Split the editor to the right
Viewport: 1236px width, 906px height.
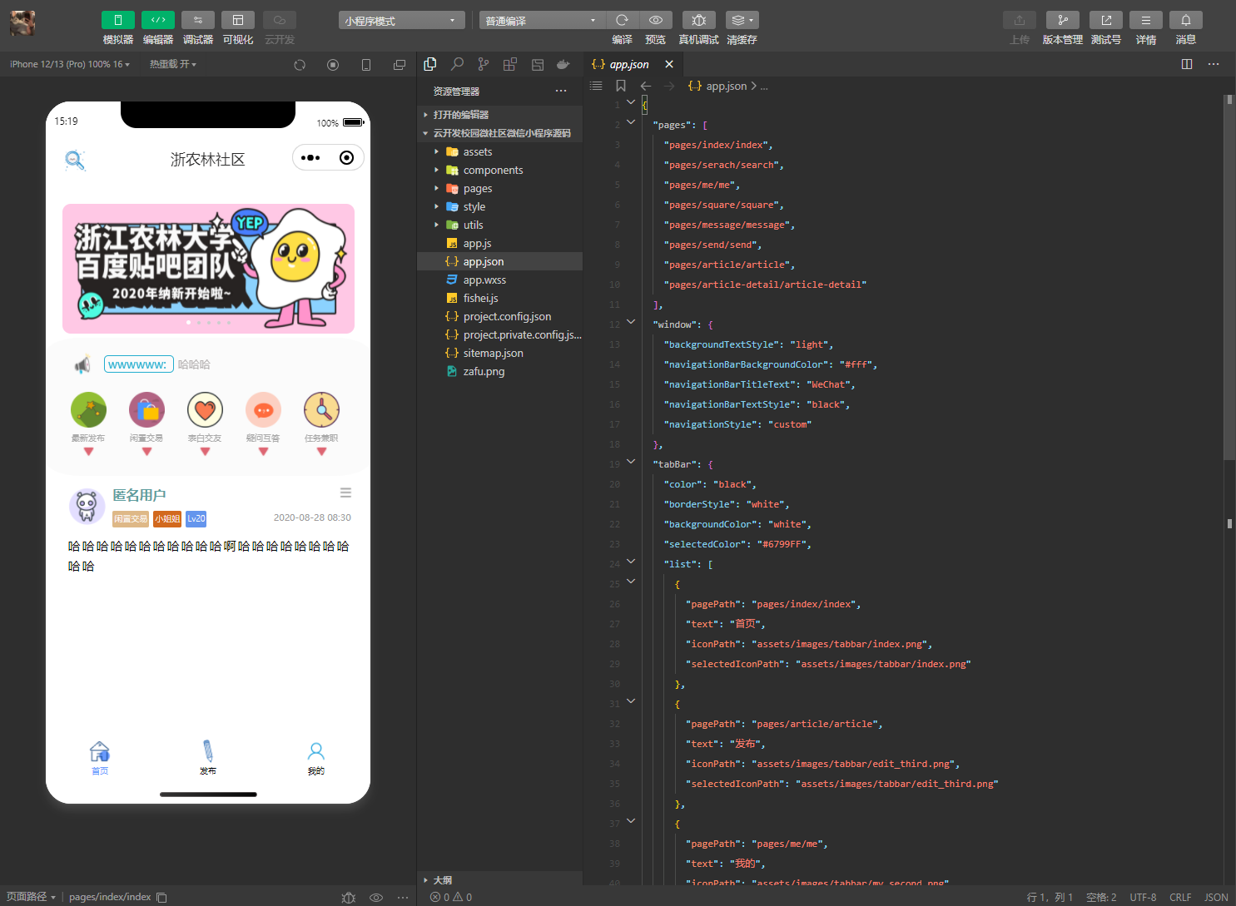pyautogui.click(x=1187, y=64)
